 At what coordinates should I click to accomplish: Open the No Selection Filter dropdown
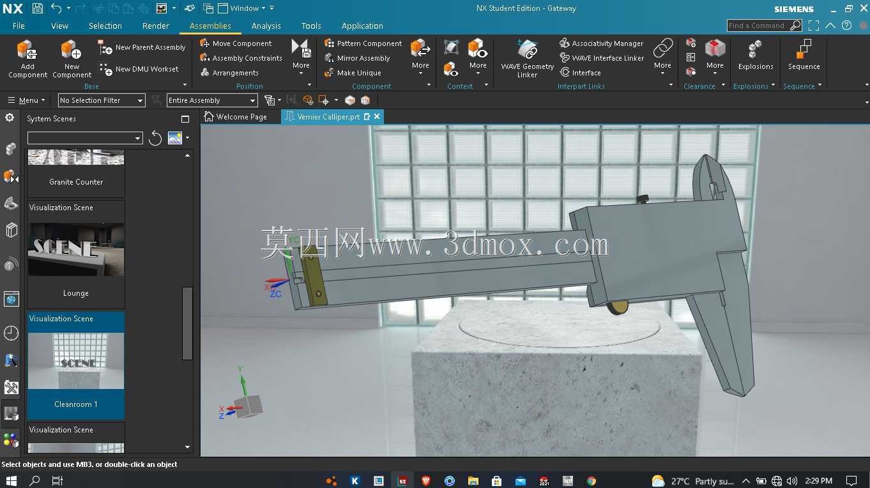[x=102, y=100]
